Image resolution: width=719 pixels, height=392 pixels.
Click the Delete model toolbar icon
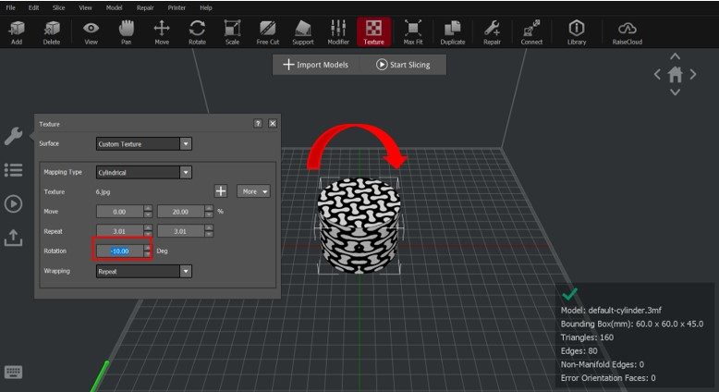[x=52, y=32]
